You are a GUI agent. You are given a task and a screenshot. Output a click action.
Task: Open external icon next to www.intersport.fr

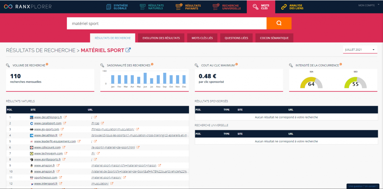point(61,183)
